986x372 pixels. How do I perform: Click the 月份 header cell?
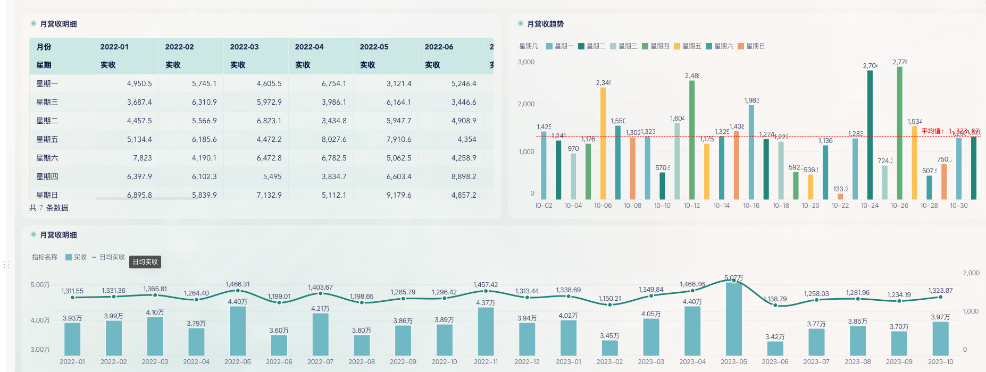coord(44,47)
